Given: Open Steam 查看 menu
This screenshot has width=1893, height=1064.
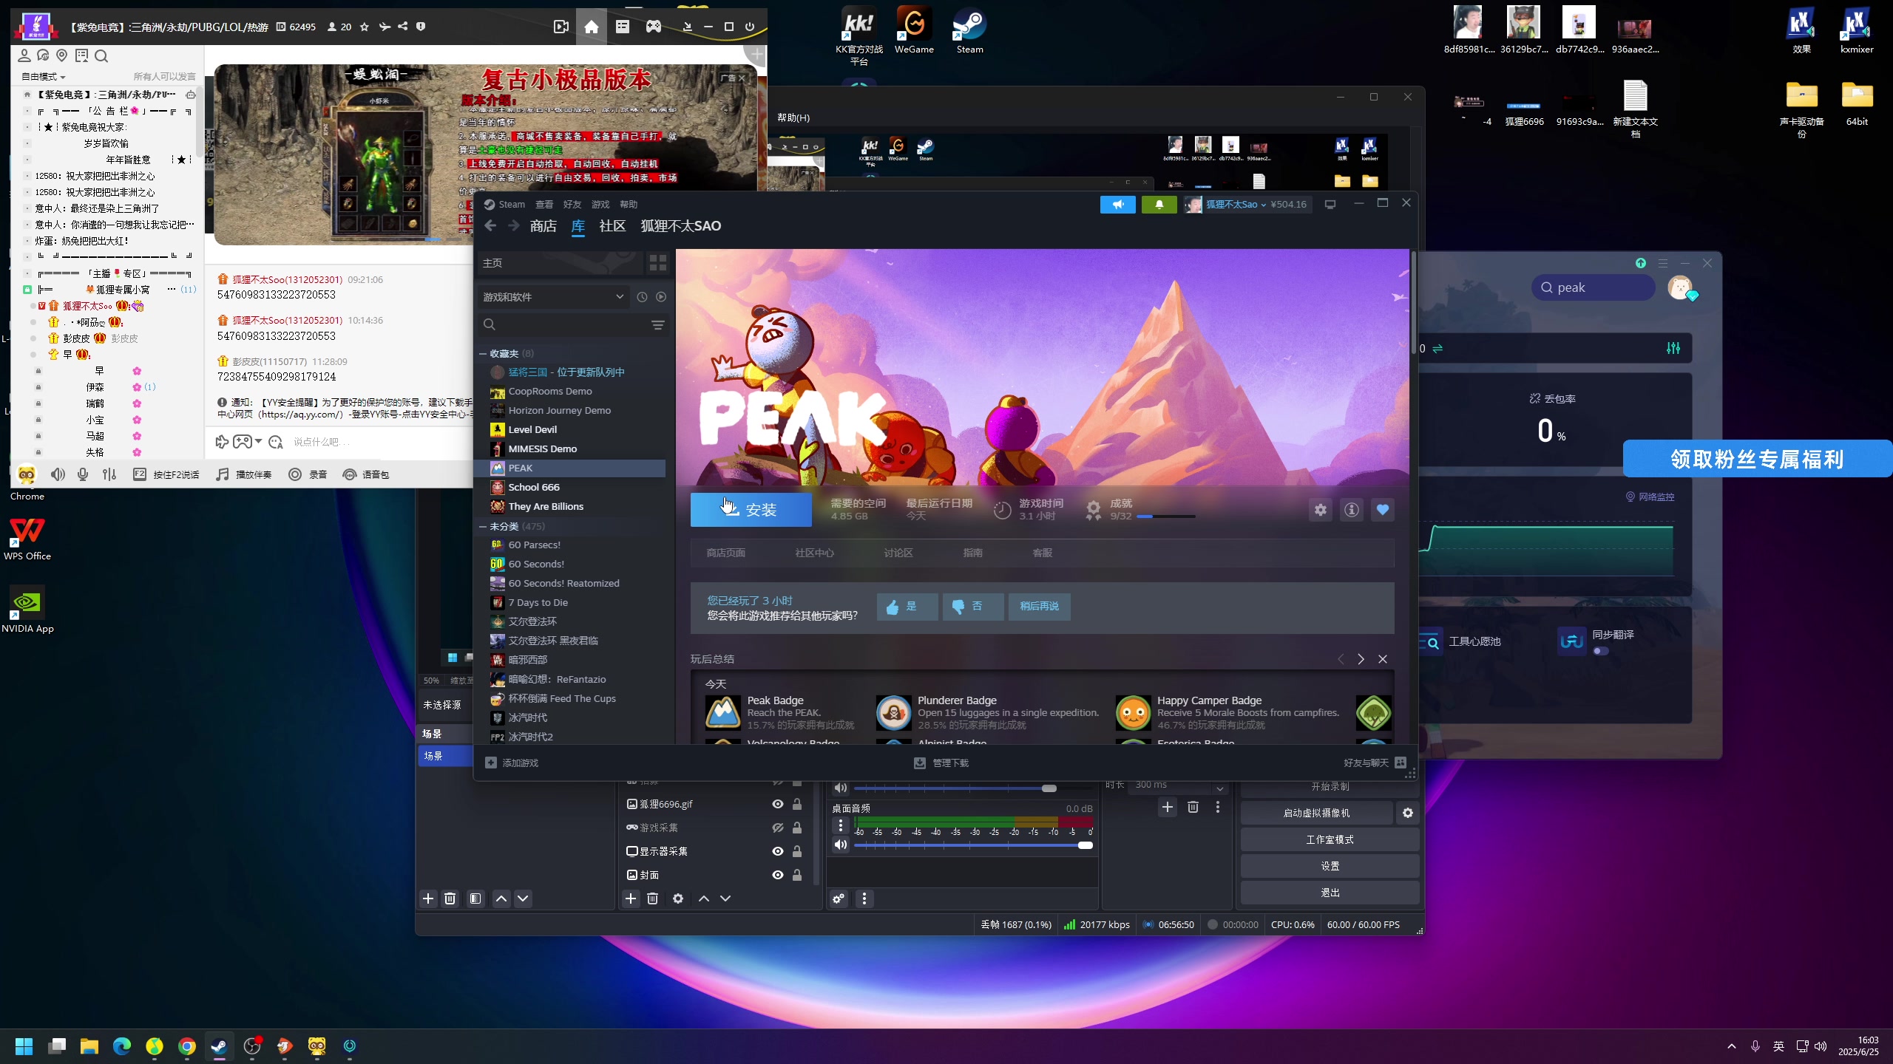Looking at the screenshot, I should coord(544,205).
